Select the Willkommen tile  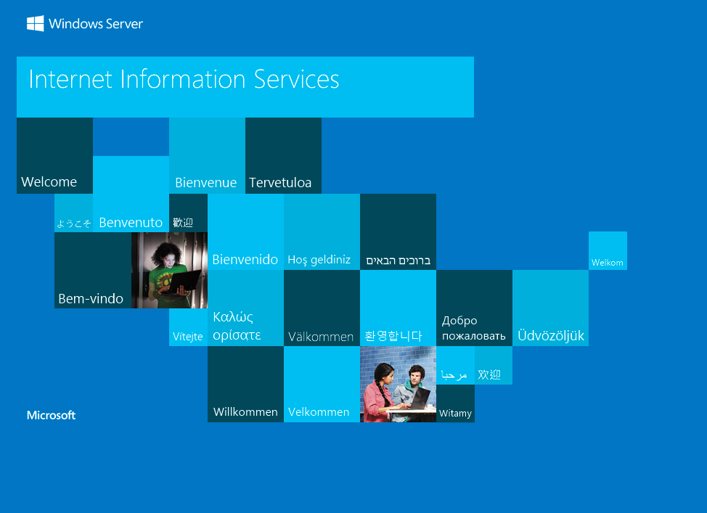(245, 385)
